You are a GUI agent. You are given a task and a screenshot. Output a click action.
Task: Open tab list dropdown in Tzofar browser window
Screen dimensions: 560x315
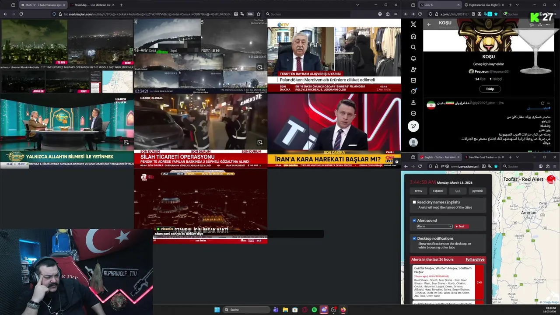(x=517, y=157)
